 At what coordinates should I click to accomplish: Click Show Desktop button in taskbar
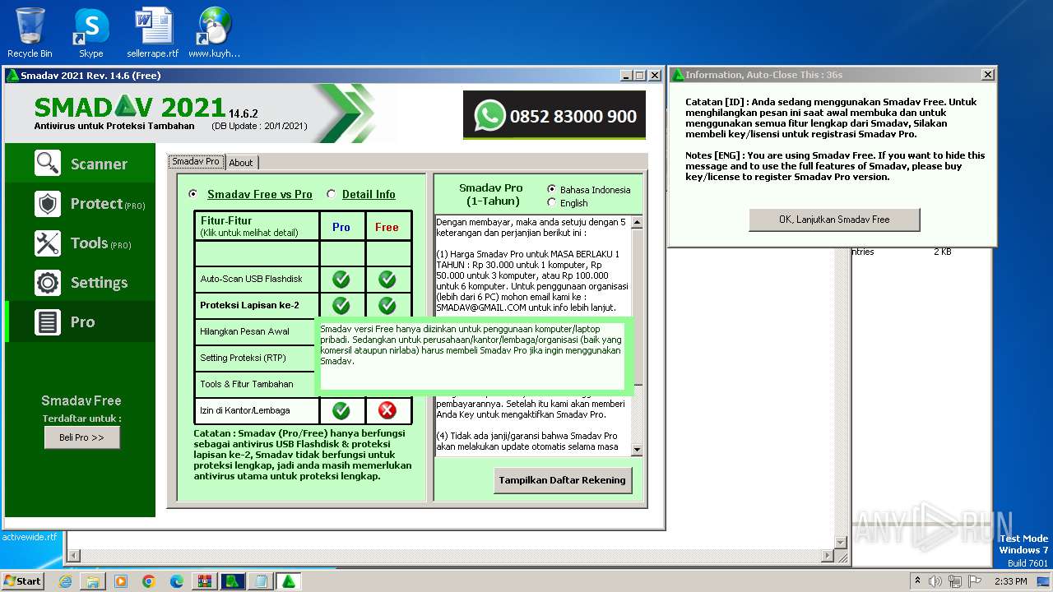click(x=1045, y=581)
